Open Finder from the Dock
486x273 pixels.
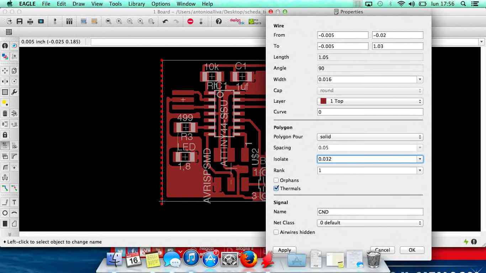(115, 259)
